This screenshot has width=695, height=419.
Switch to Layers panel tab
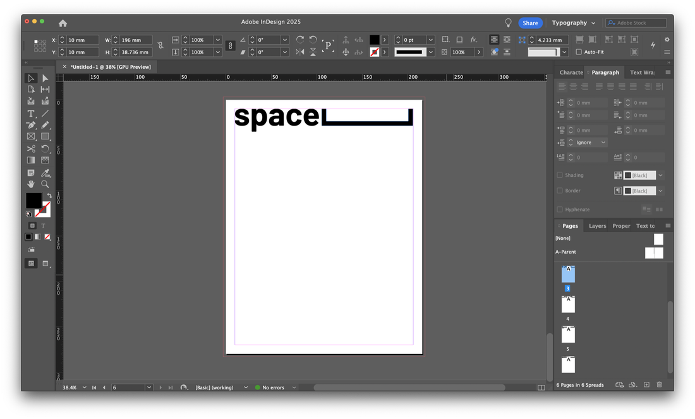[597, 226]
